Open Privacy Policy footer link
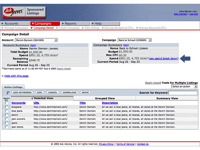Image resolution: width=200 pixels, height=150 pixels. [x=106, y=144]
